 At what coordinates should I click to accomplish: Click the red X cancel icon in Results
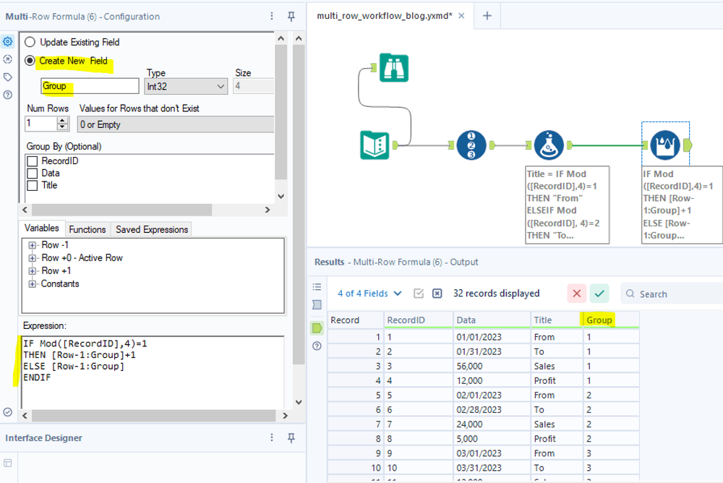point(576,294)
